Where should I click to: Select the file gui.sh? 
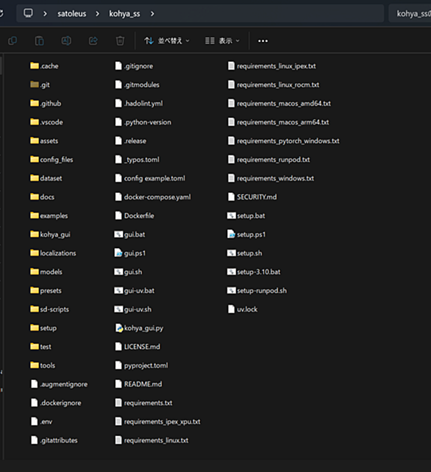point(128,272)
